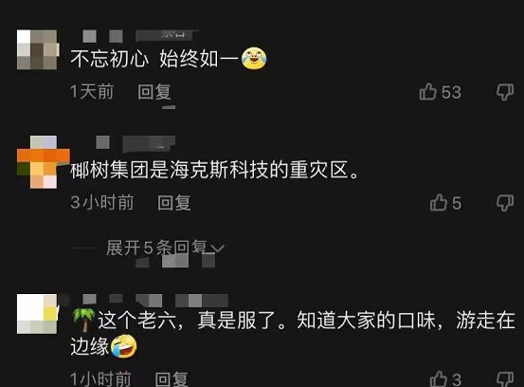Dislike the 不忘初心 始终如一 comment
The width and height of the screenshot is (524, 387).
505,92
